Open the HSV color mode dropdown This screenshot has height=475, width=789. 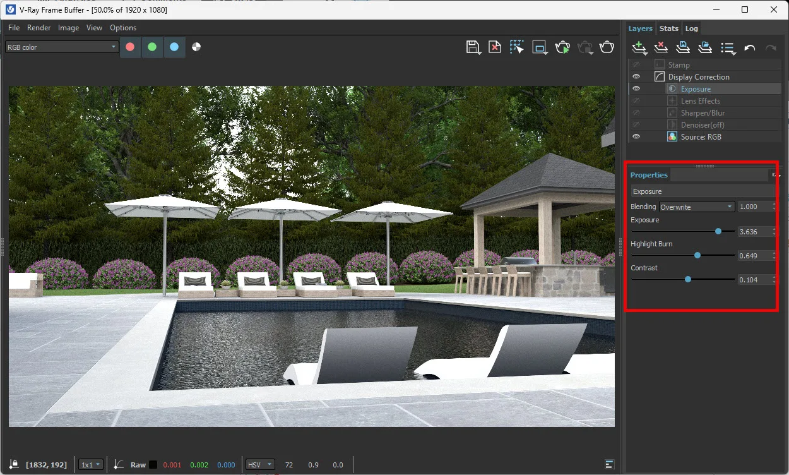[260, 465]
